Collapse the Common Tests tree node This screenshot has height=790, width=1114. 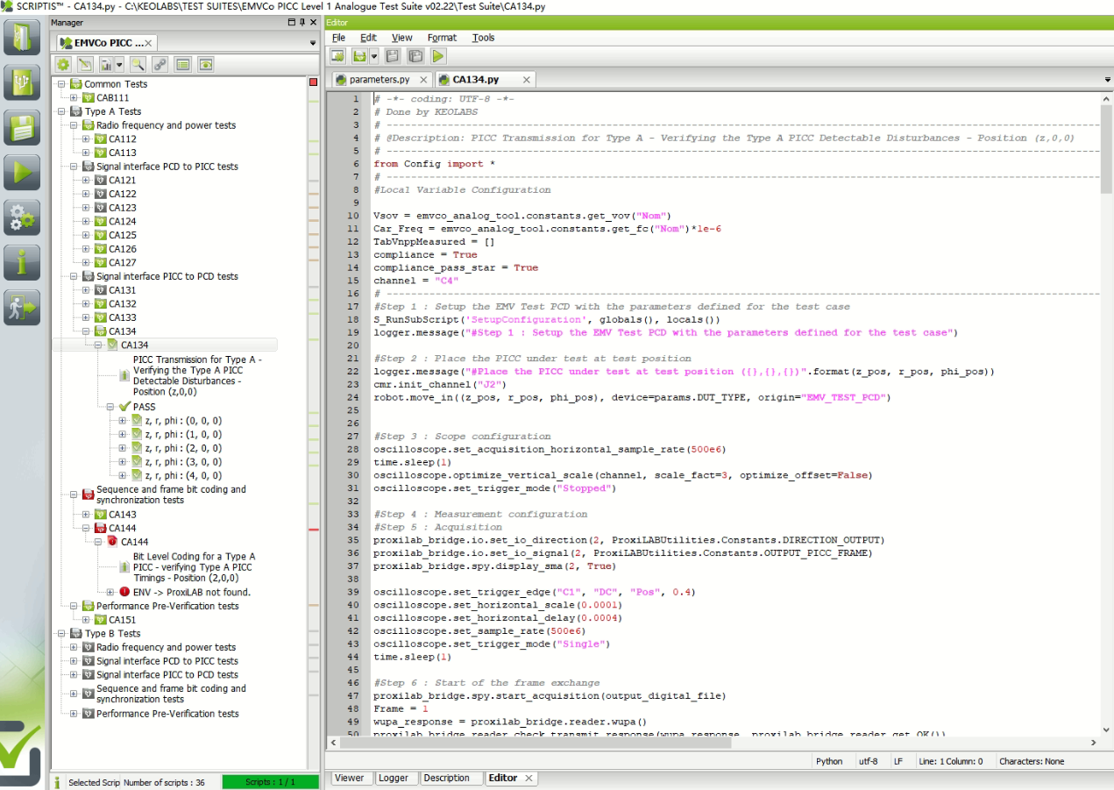click(61, 84)
